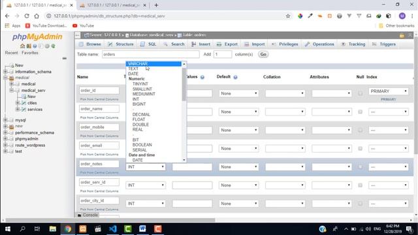
Task: Go to browser home page
Action: [x=37, y=16]
